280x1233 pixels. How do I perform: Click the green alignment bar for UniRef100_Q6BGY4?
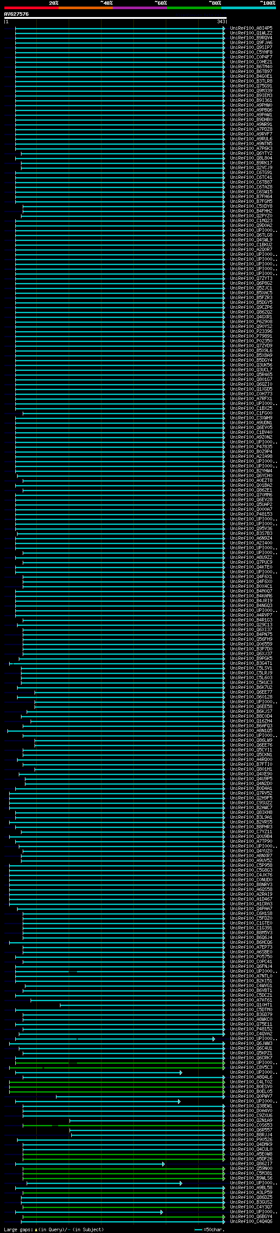coord(124,1217)
